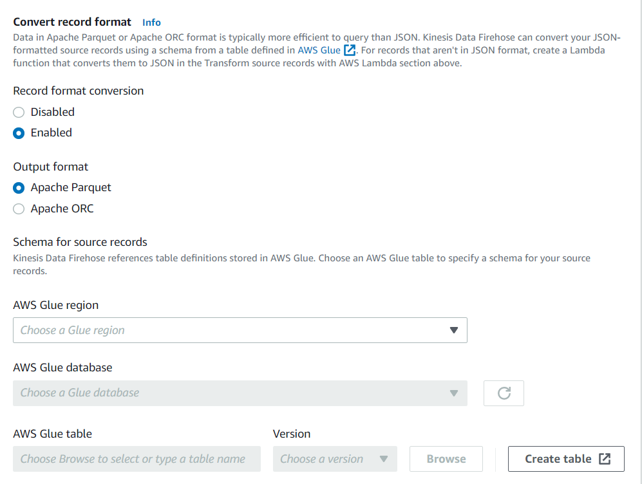The image size is (642, 484).
Task: Click the Glue region dropdown arrow
Action: click(x=454, y=330)
